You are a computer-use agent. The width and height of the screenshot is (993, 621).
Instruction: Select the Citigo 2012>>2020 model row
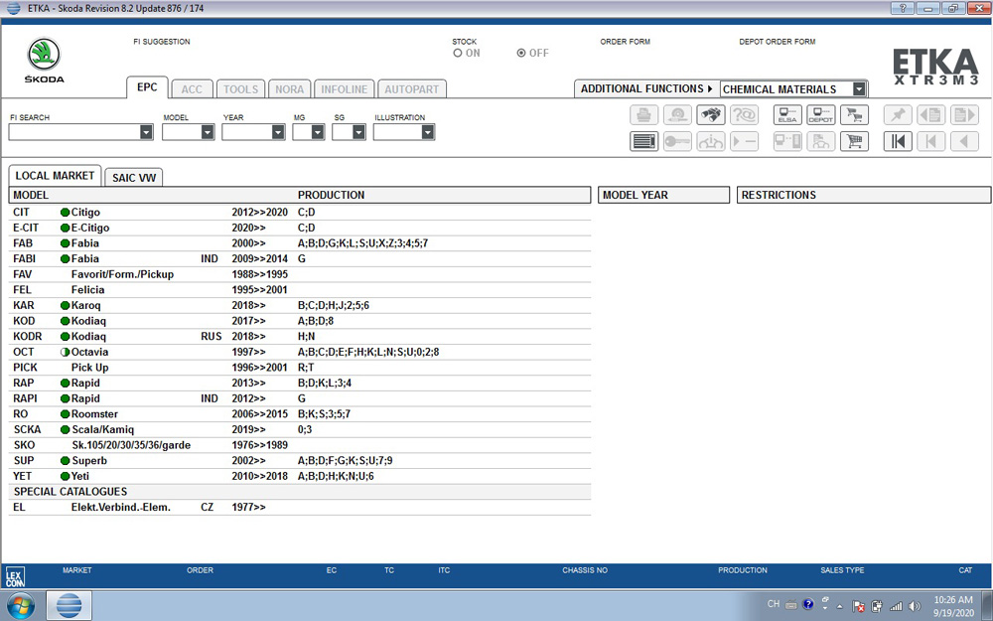pyautogui.click(x=300, y=213)
